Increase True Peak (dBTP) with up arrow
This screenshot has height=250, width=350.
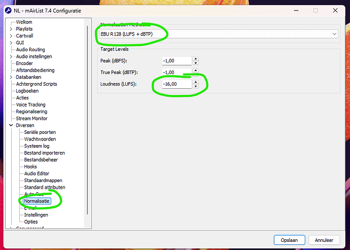pyautogui.click(x=195, y=70)
